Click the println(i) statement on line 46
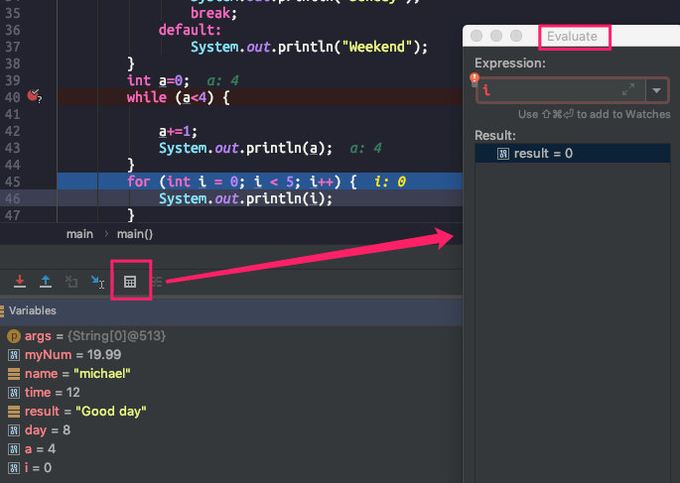This screenshot has width=680, height=483. pos(245,198)
